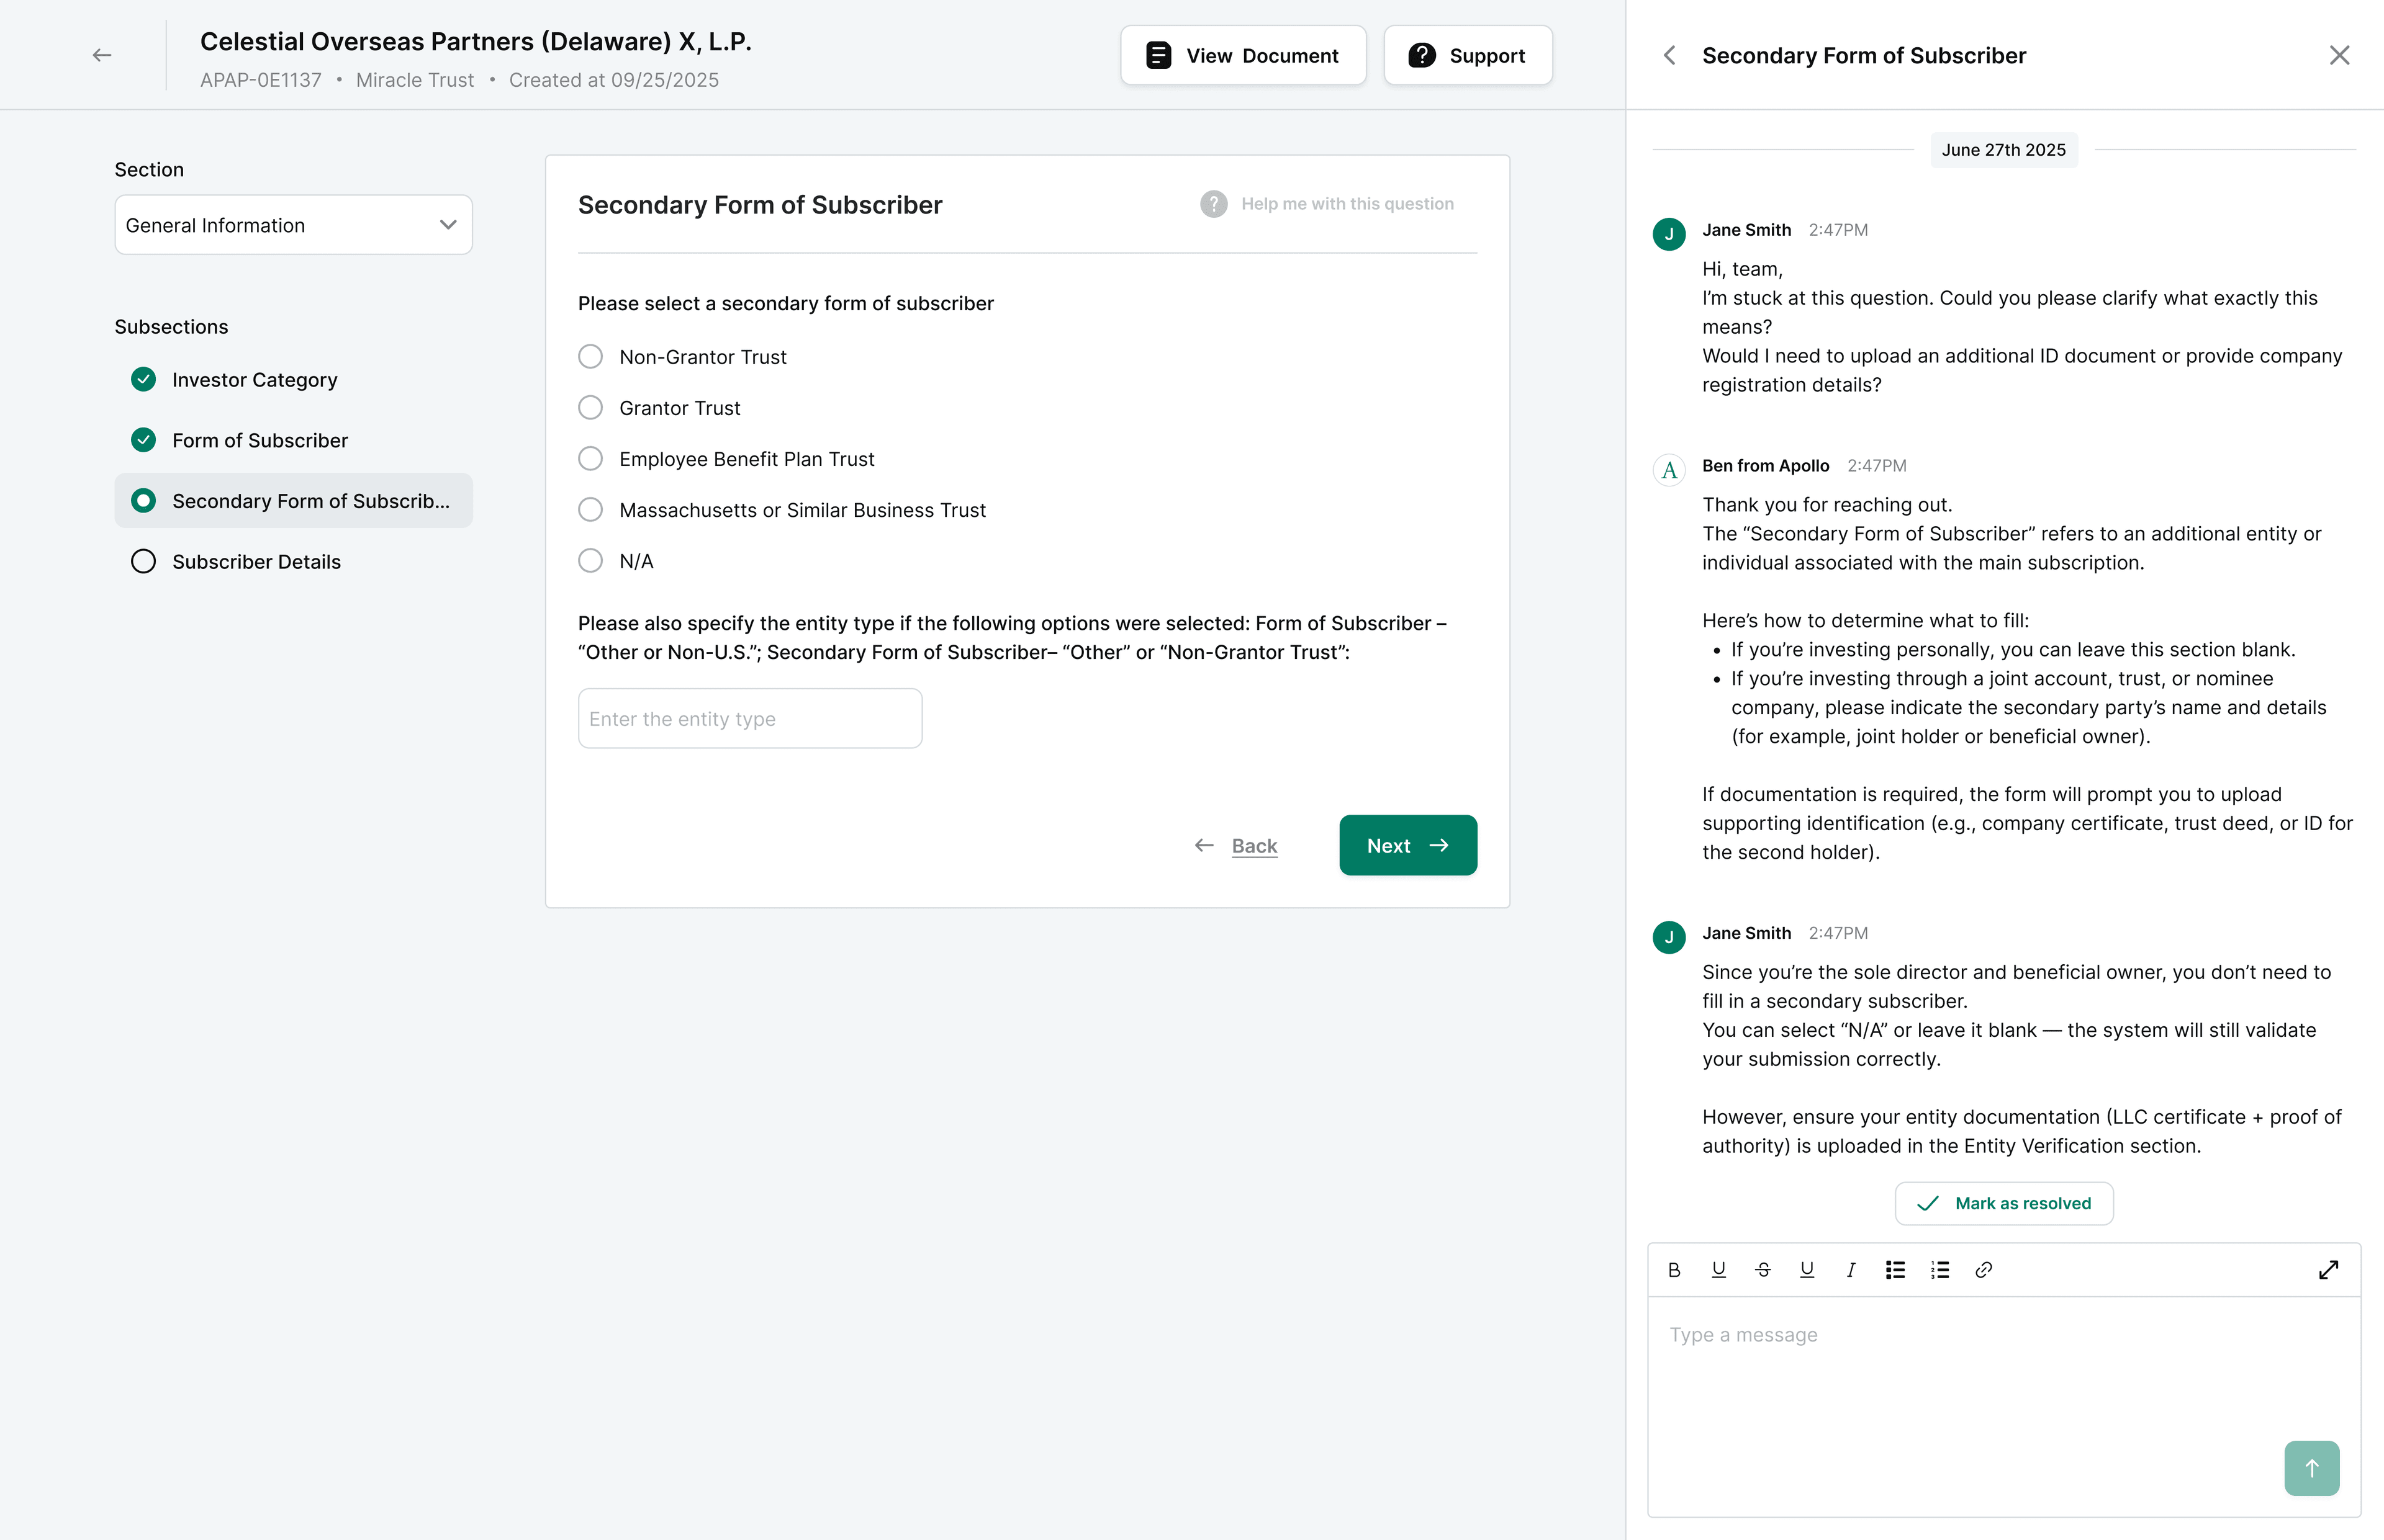Go back using the top-left arrow

tap(102, 55)
